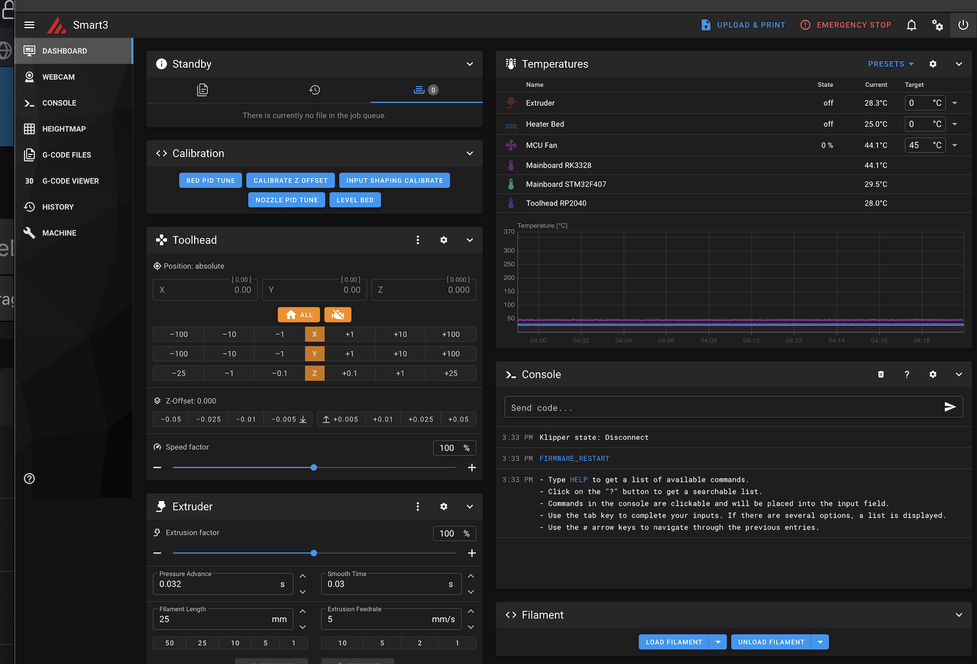The image size is (977, 664).
Task: Clear console with trash icon
Action: coord(880,374)
